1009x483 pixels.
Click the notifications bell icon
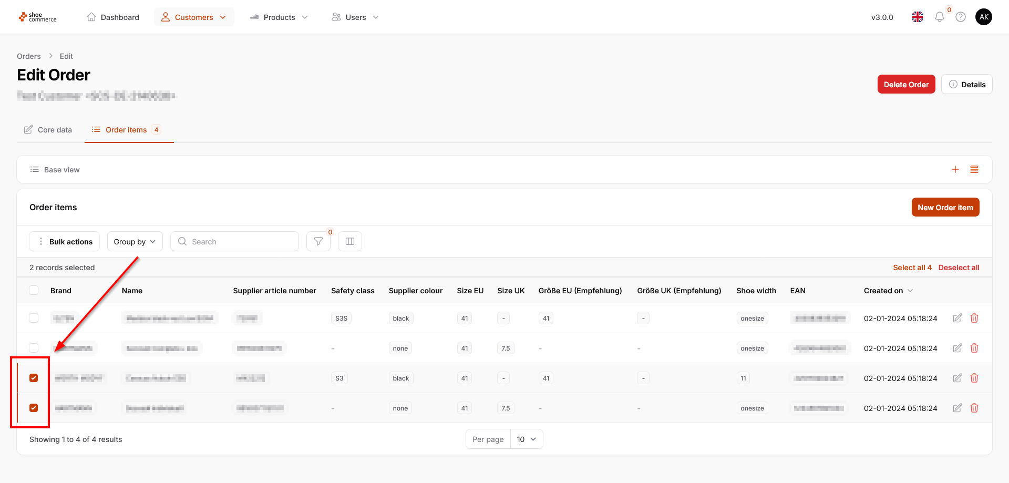(x=939, y=17)
